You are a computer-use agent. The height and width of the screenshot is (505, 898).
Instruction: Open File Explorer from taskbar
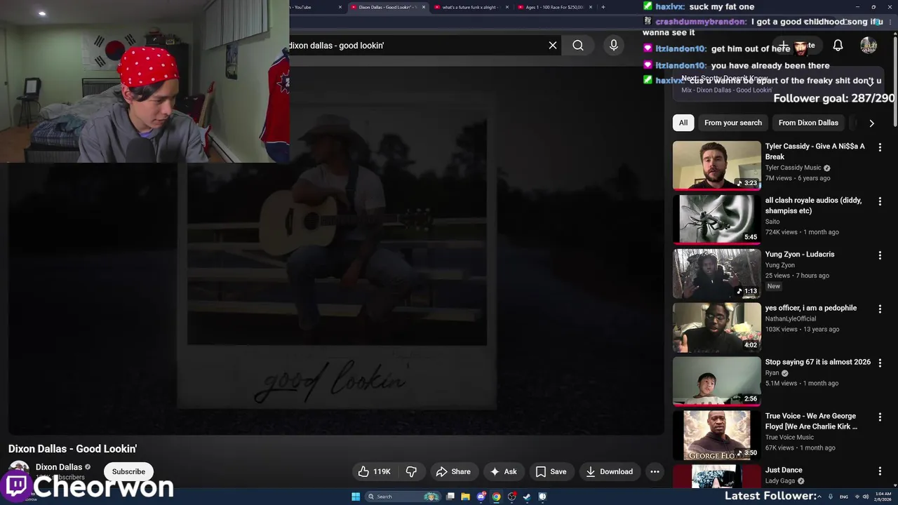click(x=465, y=497)
